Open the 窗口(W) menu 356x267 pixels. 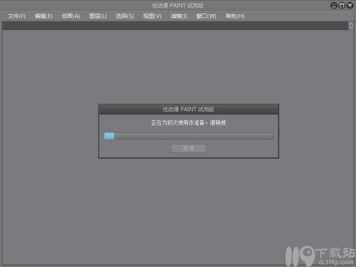206,16
